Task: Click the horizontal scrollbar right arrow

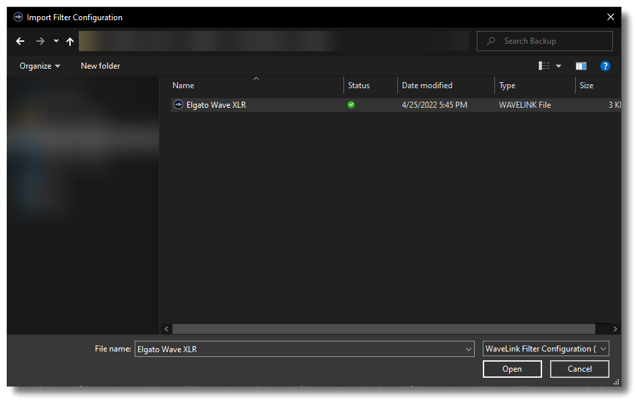Action: 615,329
